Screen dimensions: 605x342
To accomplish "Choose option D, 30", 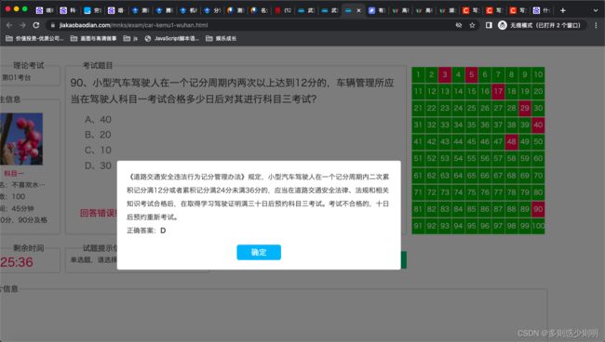I will click(98, 165).
